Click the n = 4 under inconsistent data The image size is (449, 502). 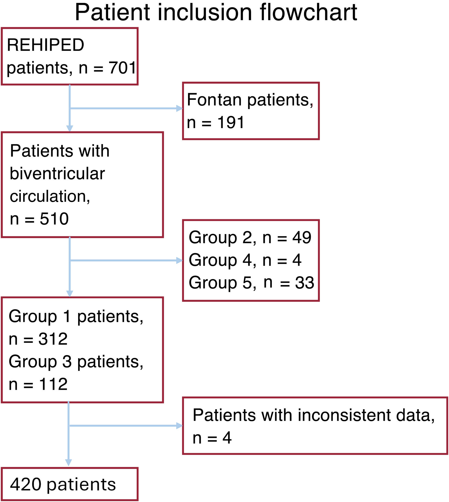tap(212, 438)
